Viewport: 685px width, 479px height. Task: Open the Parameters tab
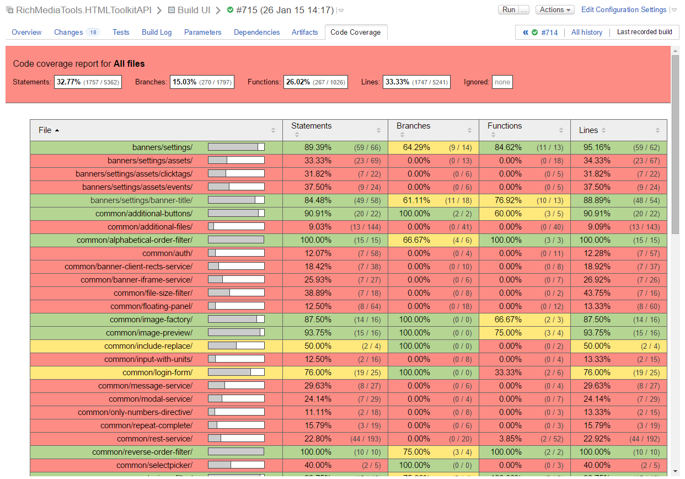[203, 33]
